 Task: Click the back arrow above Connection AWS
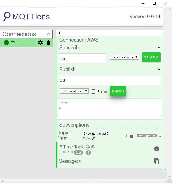(x=60, y=33)
